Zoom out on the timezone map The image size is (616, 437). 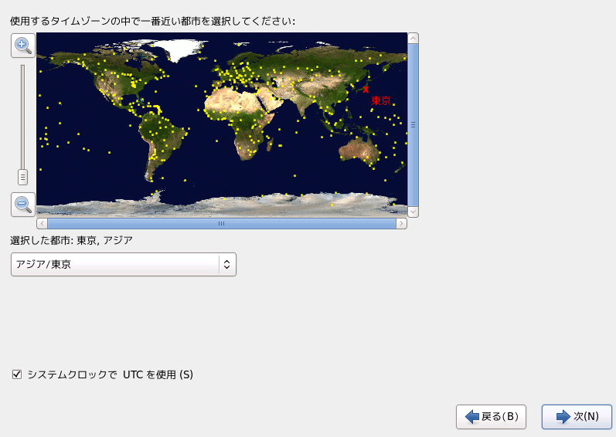(22, 205)
